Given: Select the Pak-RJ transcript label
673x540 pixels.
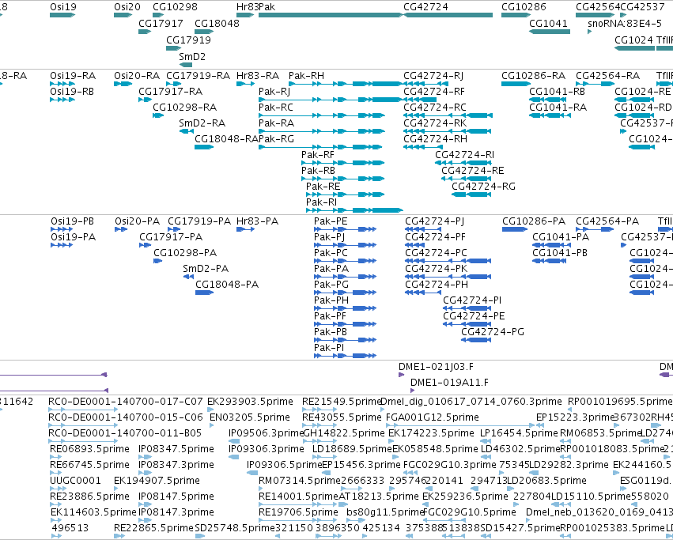Looking at the screenshot, I should (x=274, y=92).
